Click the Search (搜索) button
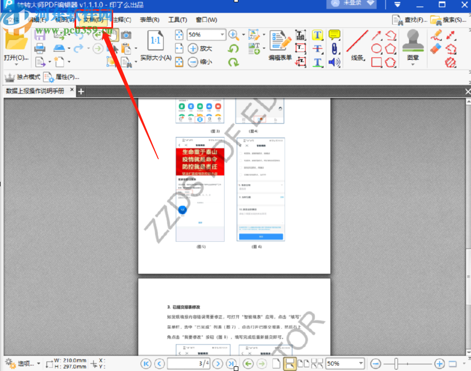 tap(448, 20)
